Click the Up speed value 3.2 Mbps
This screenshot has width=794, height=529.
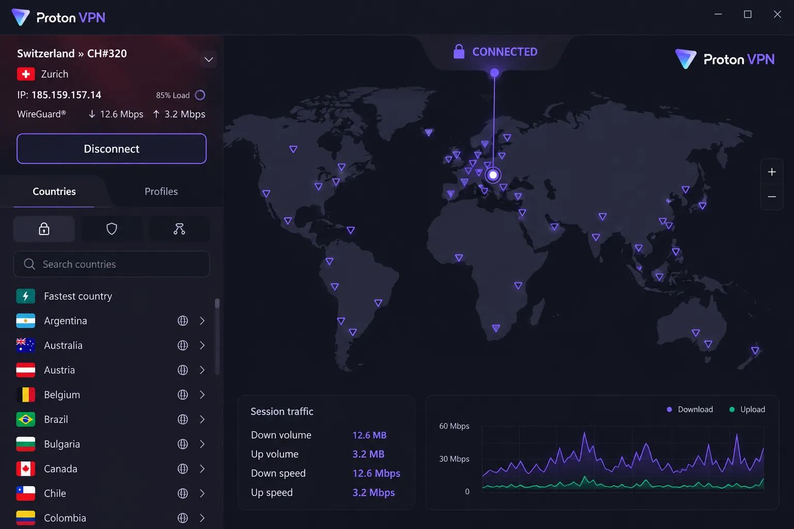point(374,493)
